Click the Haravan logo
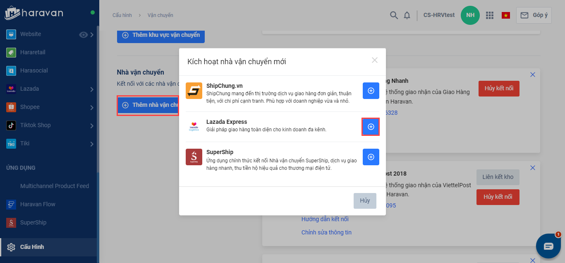The width and height of the screenshot is (565, 263). [x=34, y=13]
